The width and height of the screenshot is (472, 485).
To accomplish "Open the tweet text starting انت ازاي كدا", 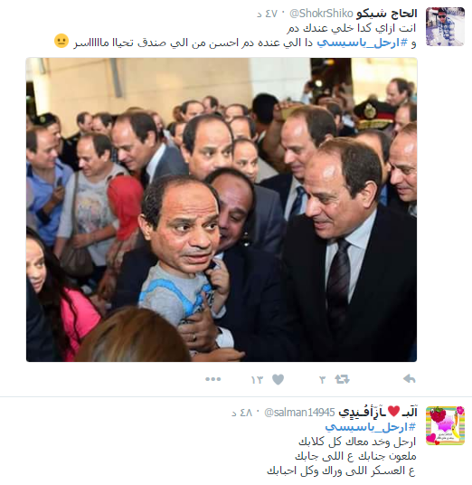I will tap(351, 28).
